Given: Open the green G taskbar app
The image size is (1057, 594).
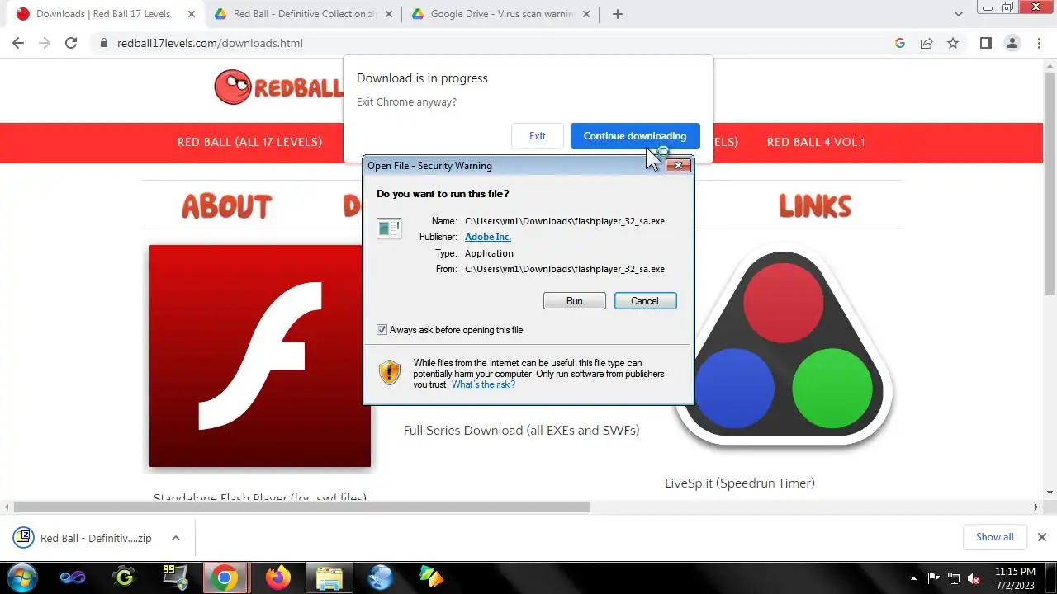Looking at the screenshot, I should [124, 577].
